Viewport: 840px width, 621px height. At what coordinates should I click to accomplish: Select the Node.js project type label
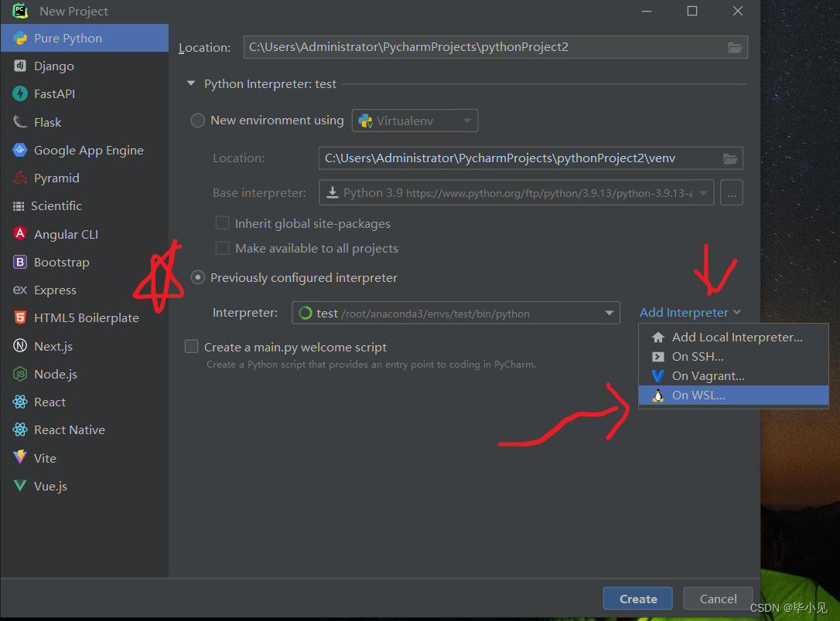coord(56,374)
